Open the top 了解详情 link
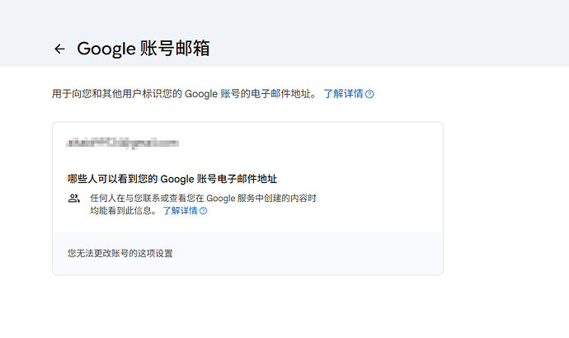The height and width of the screenshot is (338, 569). 343,94
